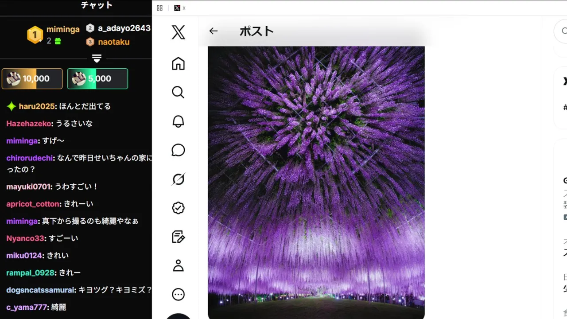The width and height of the screenshot is (567, 319).
Task: Click the gold rank 1 badge
Action: tap(35, 35)
